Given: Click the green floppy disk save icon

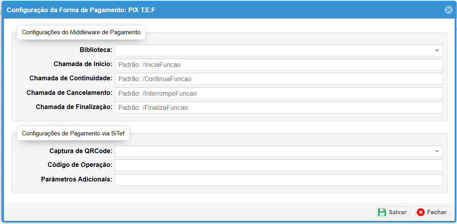Looking at the screenshot, I should (382, 212).
